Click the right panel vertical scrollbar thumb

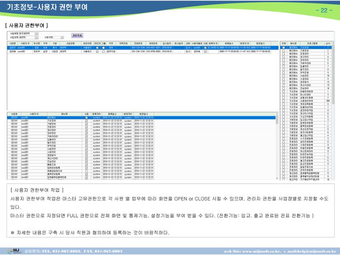pos(333,74)
